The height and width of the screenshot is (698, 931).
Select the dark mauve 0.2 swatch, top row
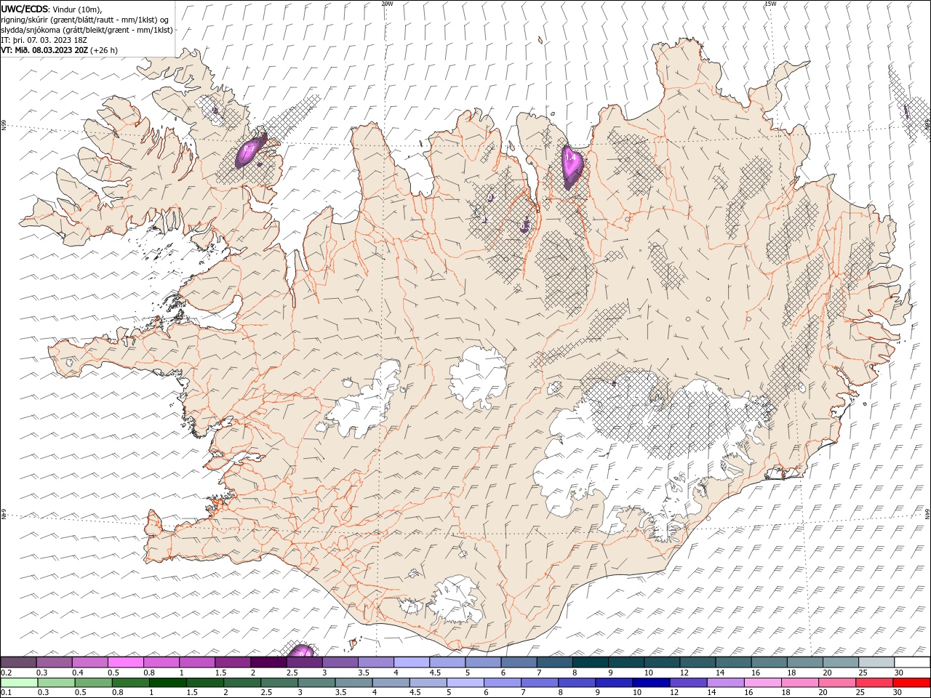(x=18, y=662)
